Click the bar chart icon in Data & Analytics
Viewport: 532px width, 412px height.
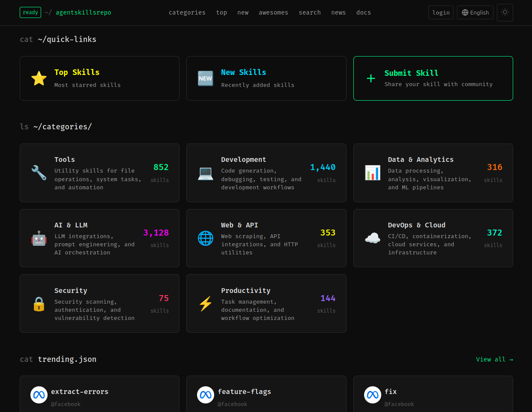pos(373,173)
